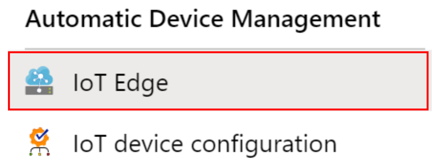Select the highlighted IoT Edge row
The width and height of the screenshot is (438, 167).
click(218, 81)
